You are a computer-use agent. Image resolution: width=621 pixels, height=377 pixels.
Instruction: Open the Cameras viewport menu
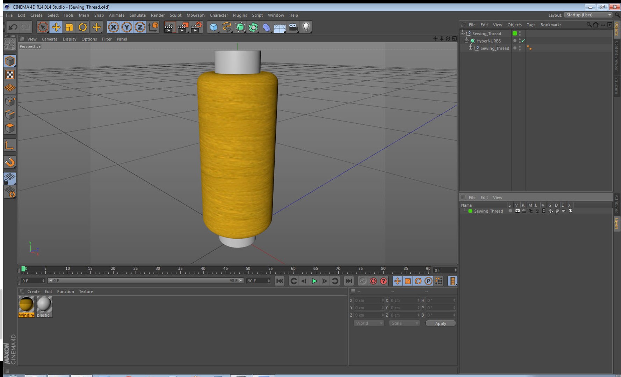49,39
